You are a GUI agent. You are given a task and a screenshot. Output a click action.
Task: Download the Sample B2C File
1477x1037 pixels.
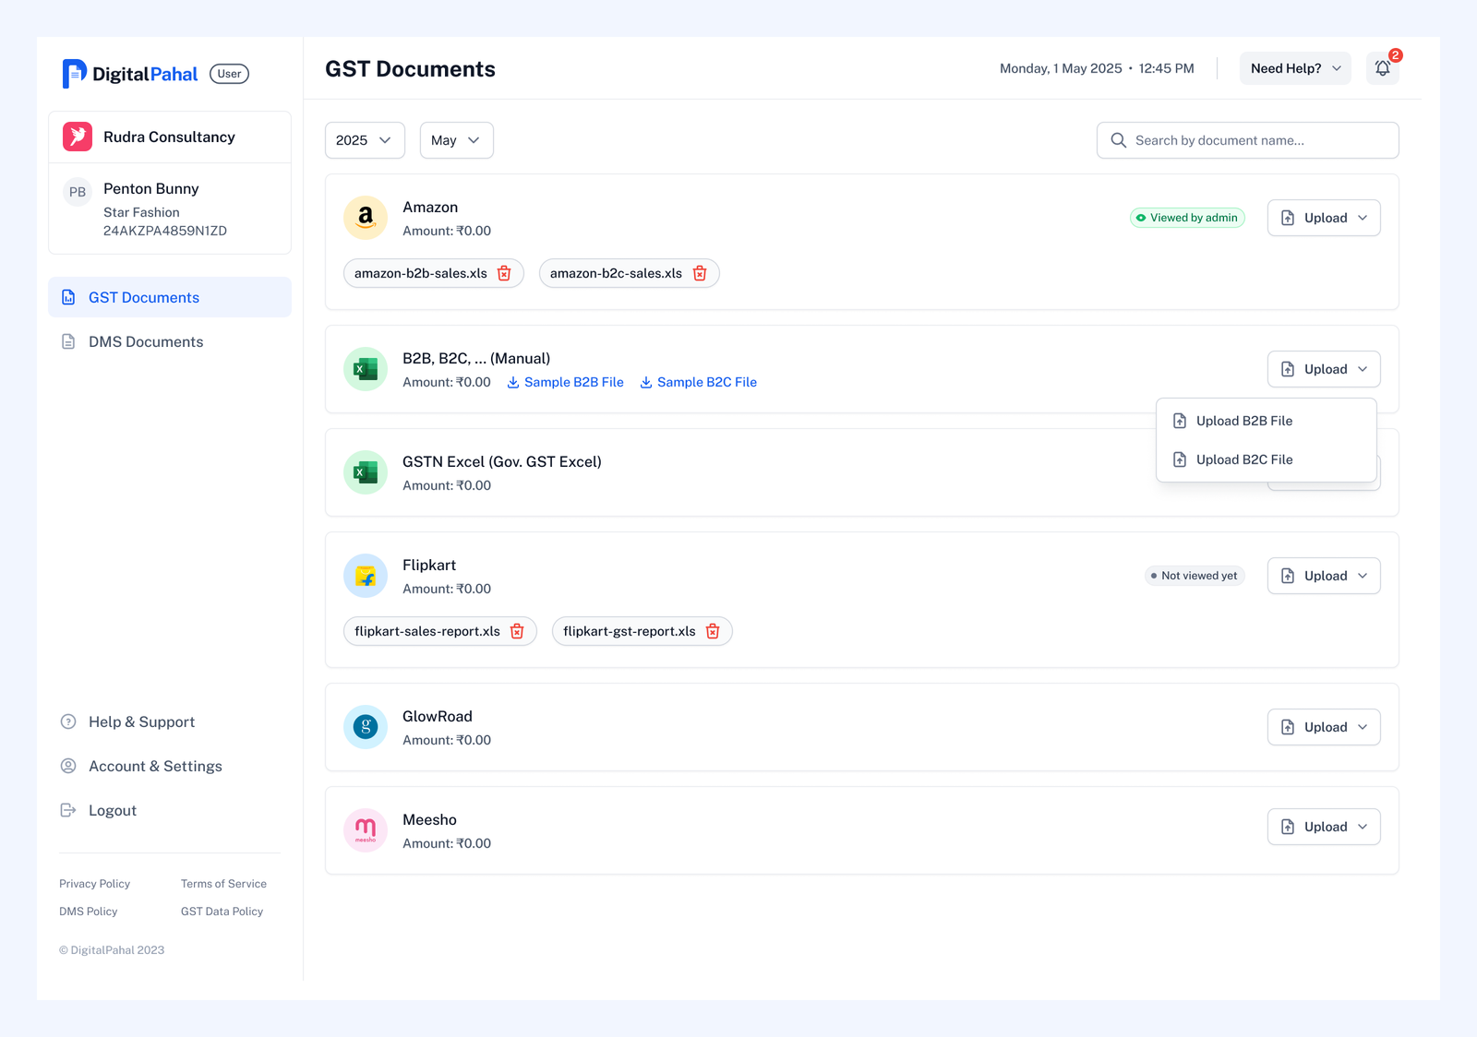pyautogui.click(x=698, y=382)
